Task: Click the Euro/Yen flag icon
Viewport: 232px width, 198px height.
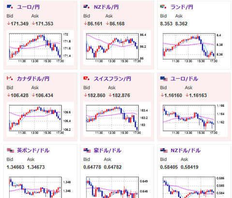Action: [10, 7]
